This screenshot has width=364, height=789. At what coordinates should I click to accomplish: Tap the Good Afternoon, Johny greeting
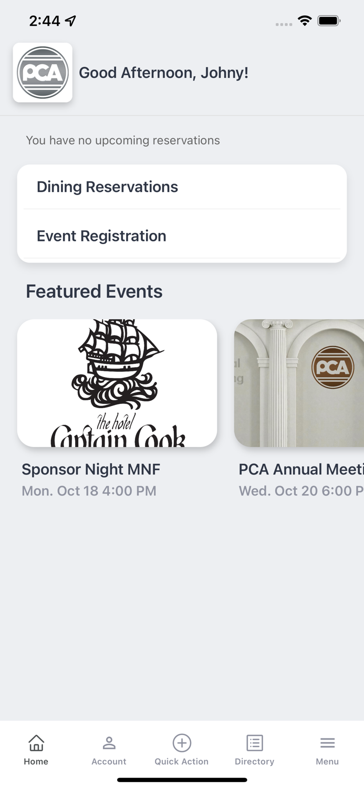pyautogui.click(x=163, y=73)
